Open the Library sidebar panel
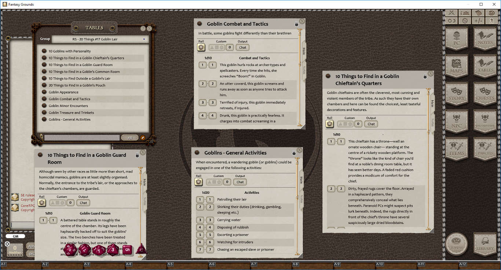Viewport: 501px width, 270px height. click(484, 244)
